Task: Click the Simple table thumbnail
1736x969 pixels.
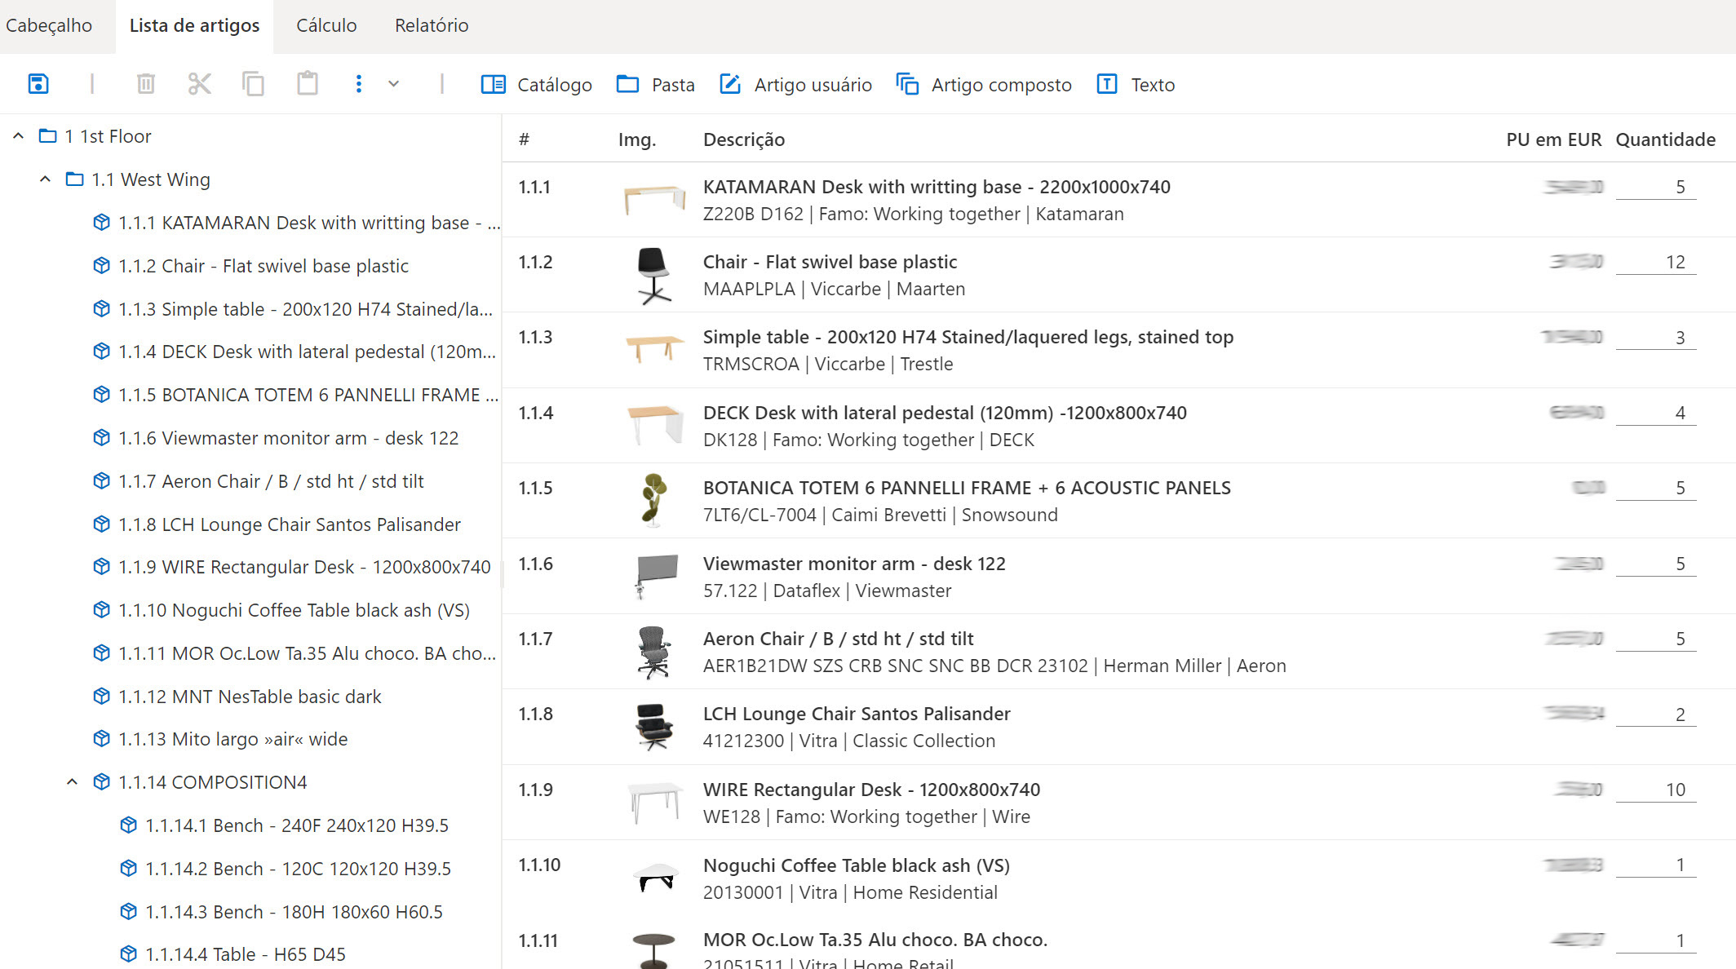Action: (x=654, y=348)
